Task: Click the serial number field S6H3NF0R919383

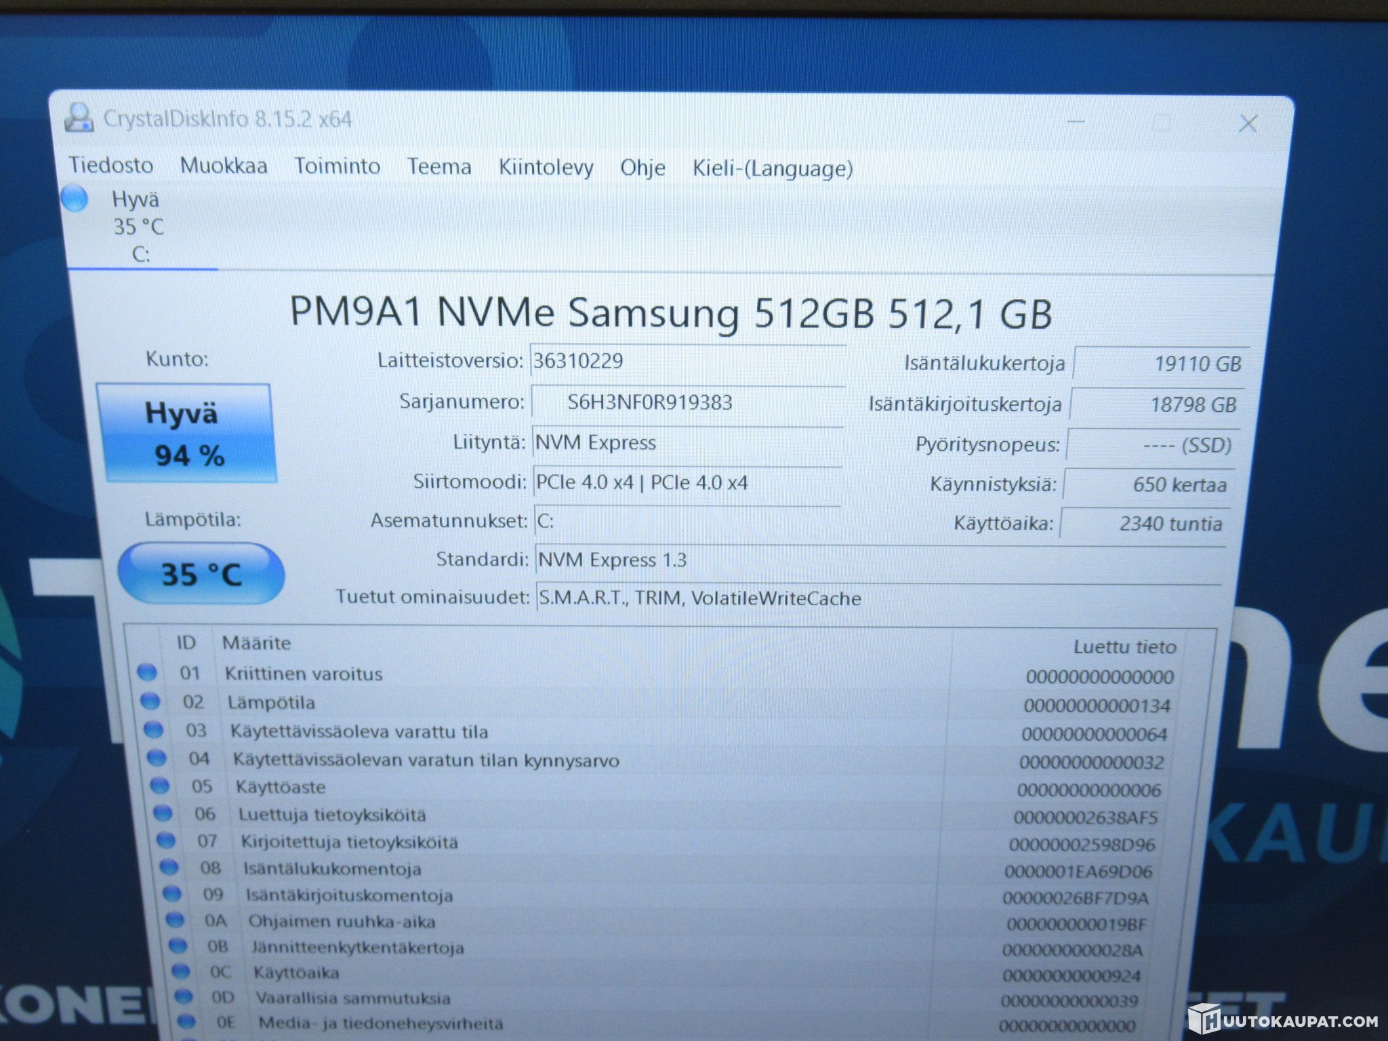Action: tap(687, 403)
